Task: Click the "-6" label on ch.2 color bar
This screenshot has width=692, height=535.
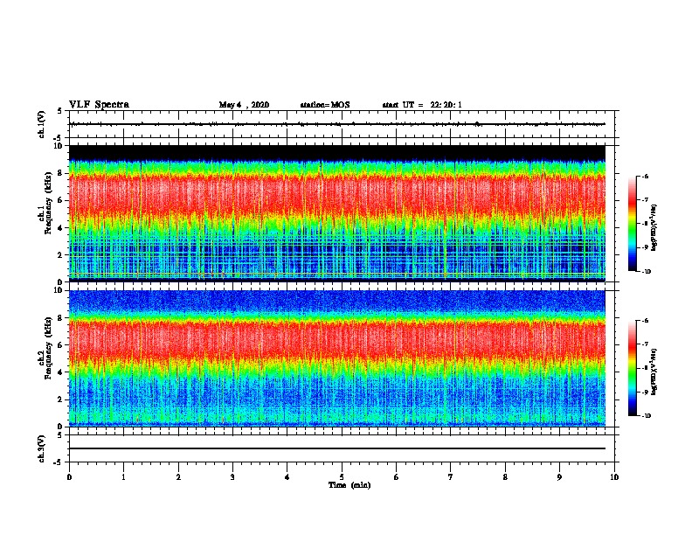Action: (x=645, y=321)
